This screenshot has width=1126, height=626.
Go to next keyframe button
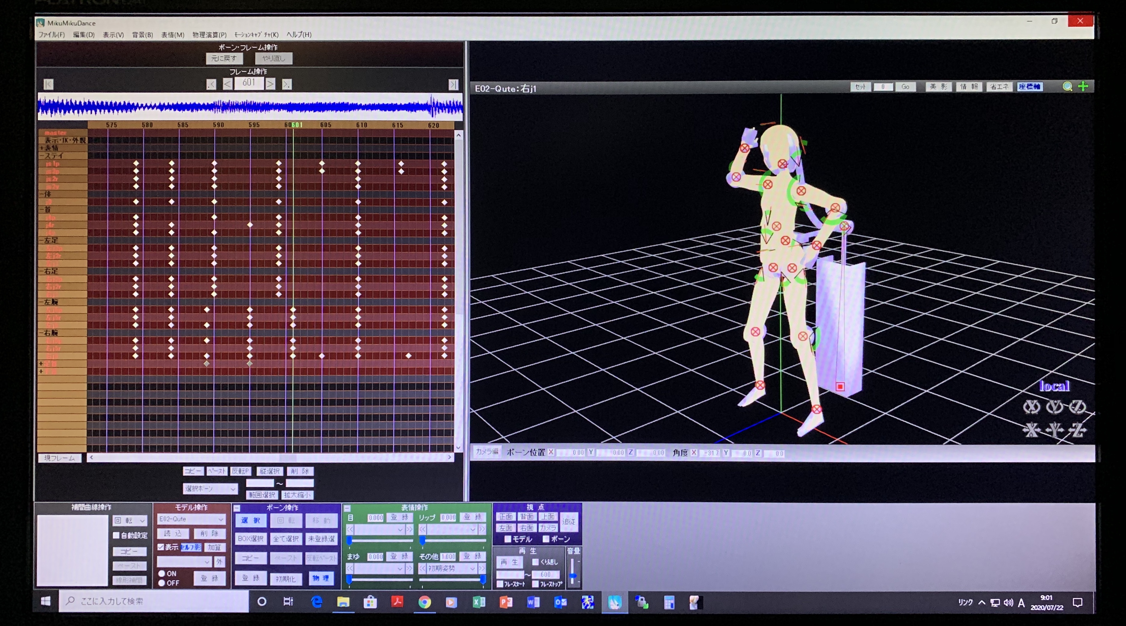tap(287, 84)
